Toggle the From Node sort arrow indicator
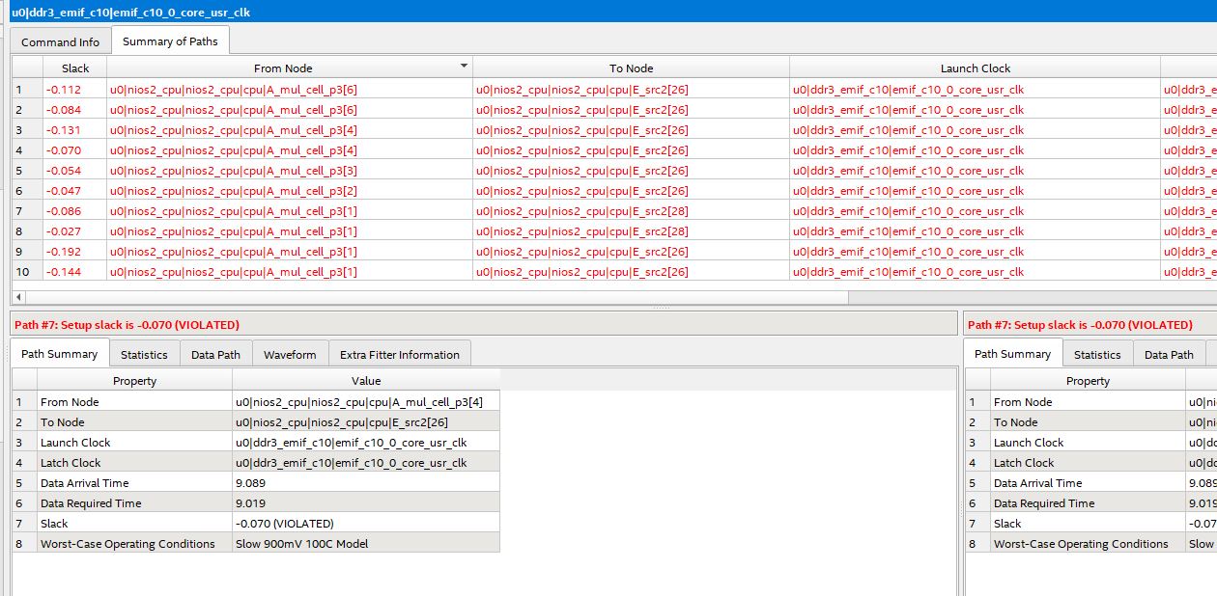 coord(464,66)
